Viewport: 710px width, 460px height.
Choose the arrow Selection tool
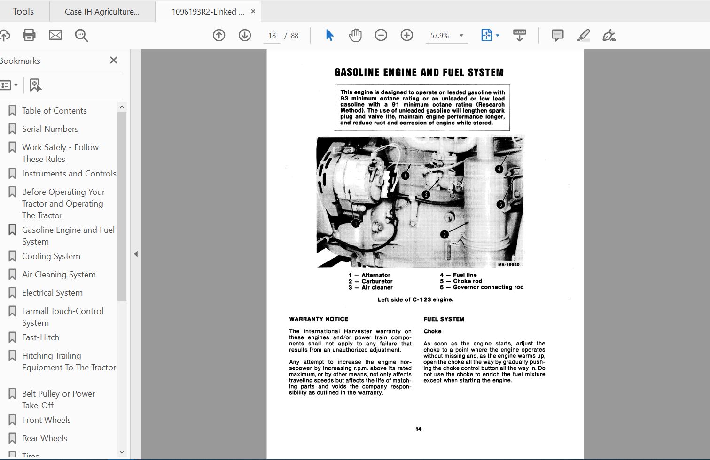[329, 35]
